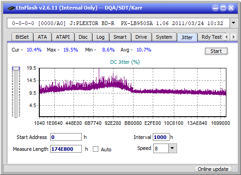Go to the Disc tab
Screen dimensions: 241x175
[x=83, y=37]
